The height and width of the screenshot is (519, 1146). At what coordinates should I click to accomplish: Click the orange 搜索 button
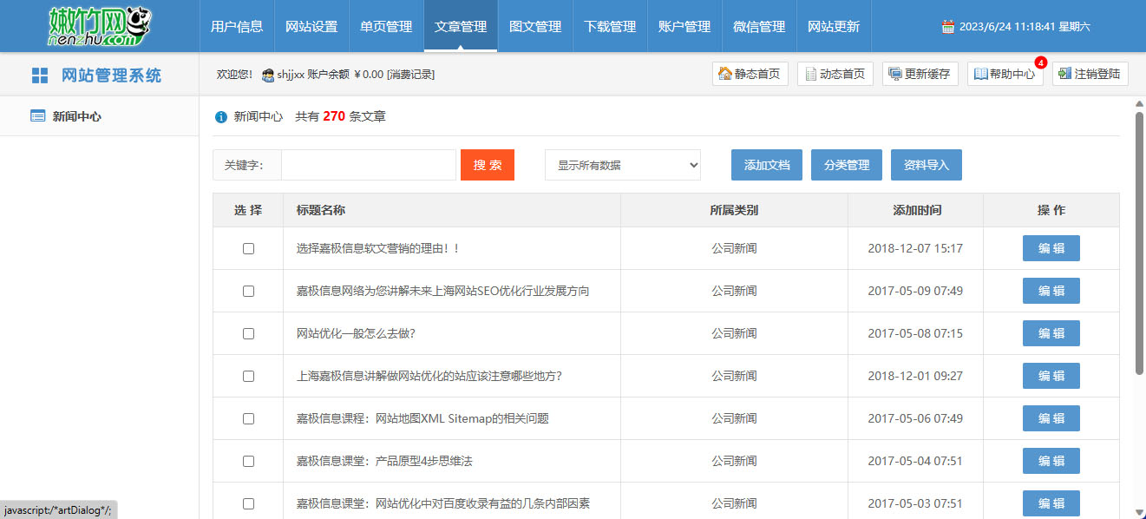487,164
